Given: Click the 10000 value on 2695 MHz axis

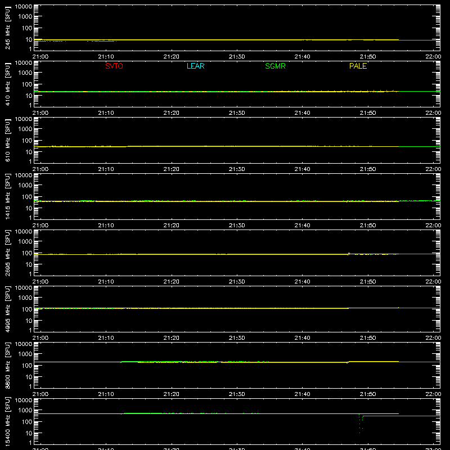Looking at the screenshot, I should click(x=24, y=232).
